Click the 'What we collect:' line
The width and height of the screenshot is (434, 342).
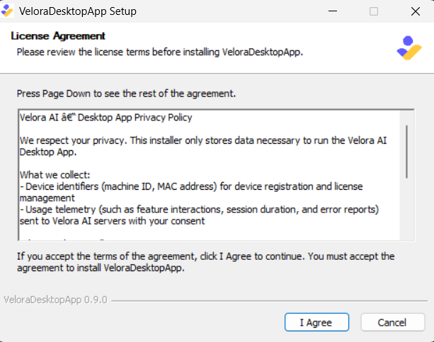click(55, 175)
